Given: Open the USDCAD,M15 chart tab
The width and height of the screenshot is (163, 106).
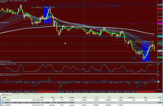Looking at the screenshot, I should pos(38,94).
